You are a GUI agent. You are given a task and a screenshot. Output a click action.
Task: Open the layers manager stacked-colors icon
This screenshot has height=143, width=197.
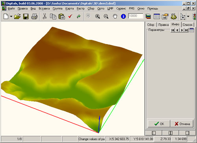(148, 17)
